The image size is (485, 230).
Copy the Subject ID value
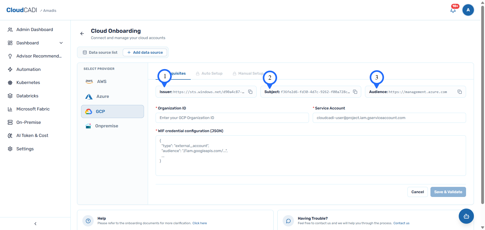point(355,92)
